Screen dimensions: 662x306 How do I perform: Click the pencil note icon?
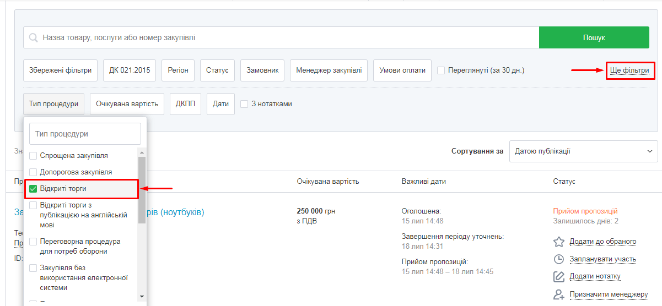tap(559, 277)
